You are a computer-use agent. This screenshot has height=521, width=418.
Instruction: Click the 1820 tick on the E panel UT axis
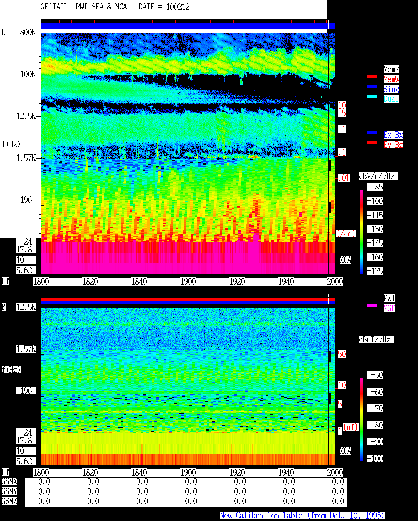coord(90,281)
